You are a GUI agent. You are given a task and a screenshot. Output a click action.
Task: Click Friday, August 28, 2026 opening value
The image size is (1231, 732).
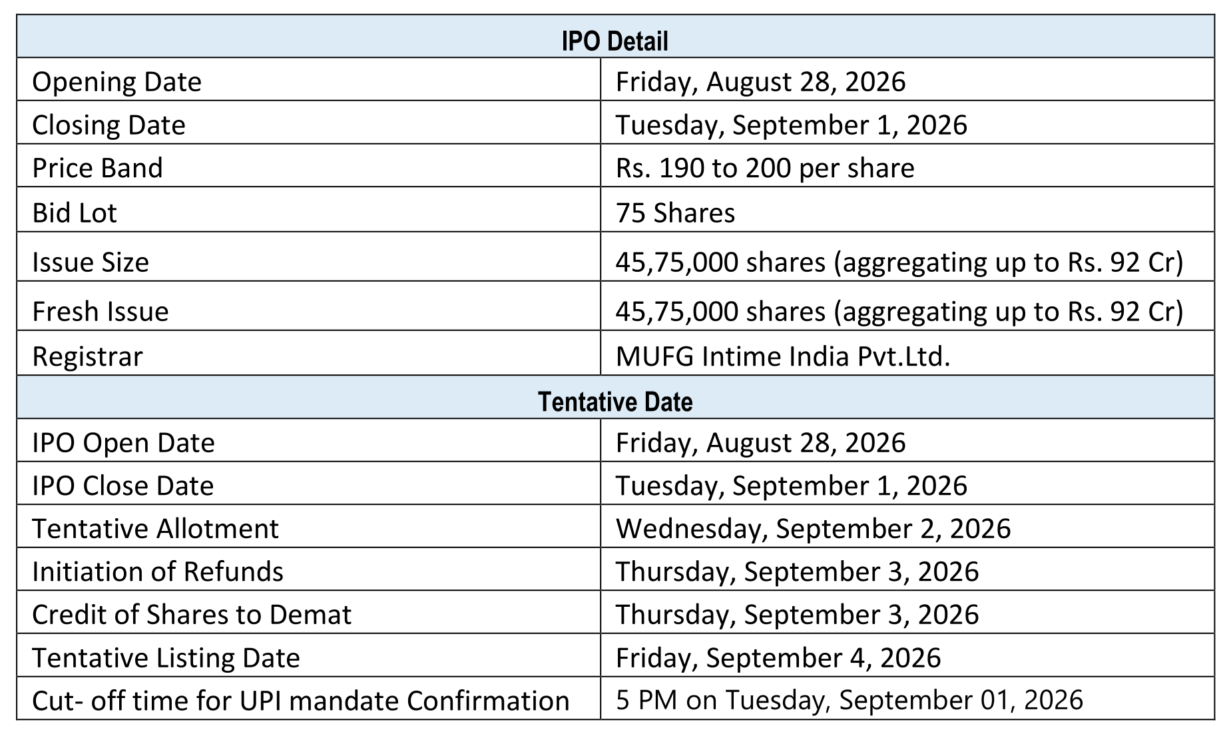[760, 82]
